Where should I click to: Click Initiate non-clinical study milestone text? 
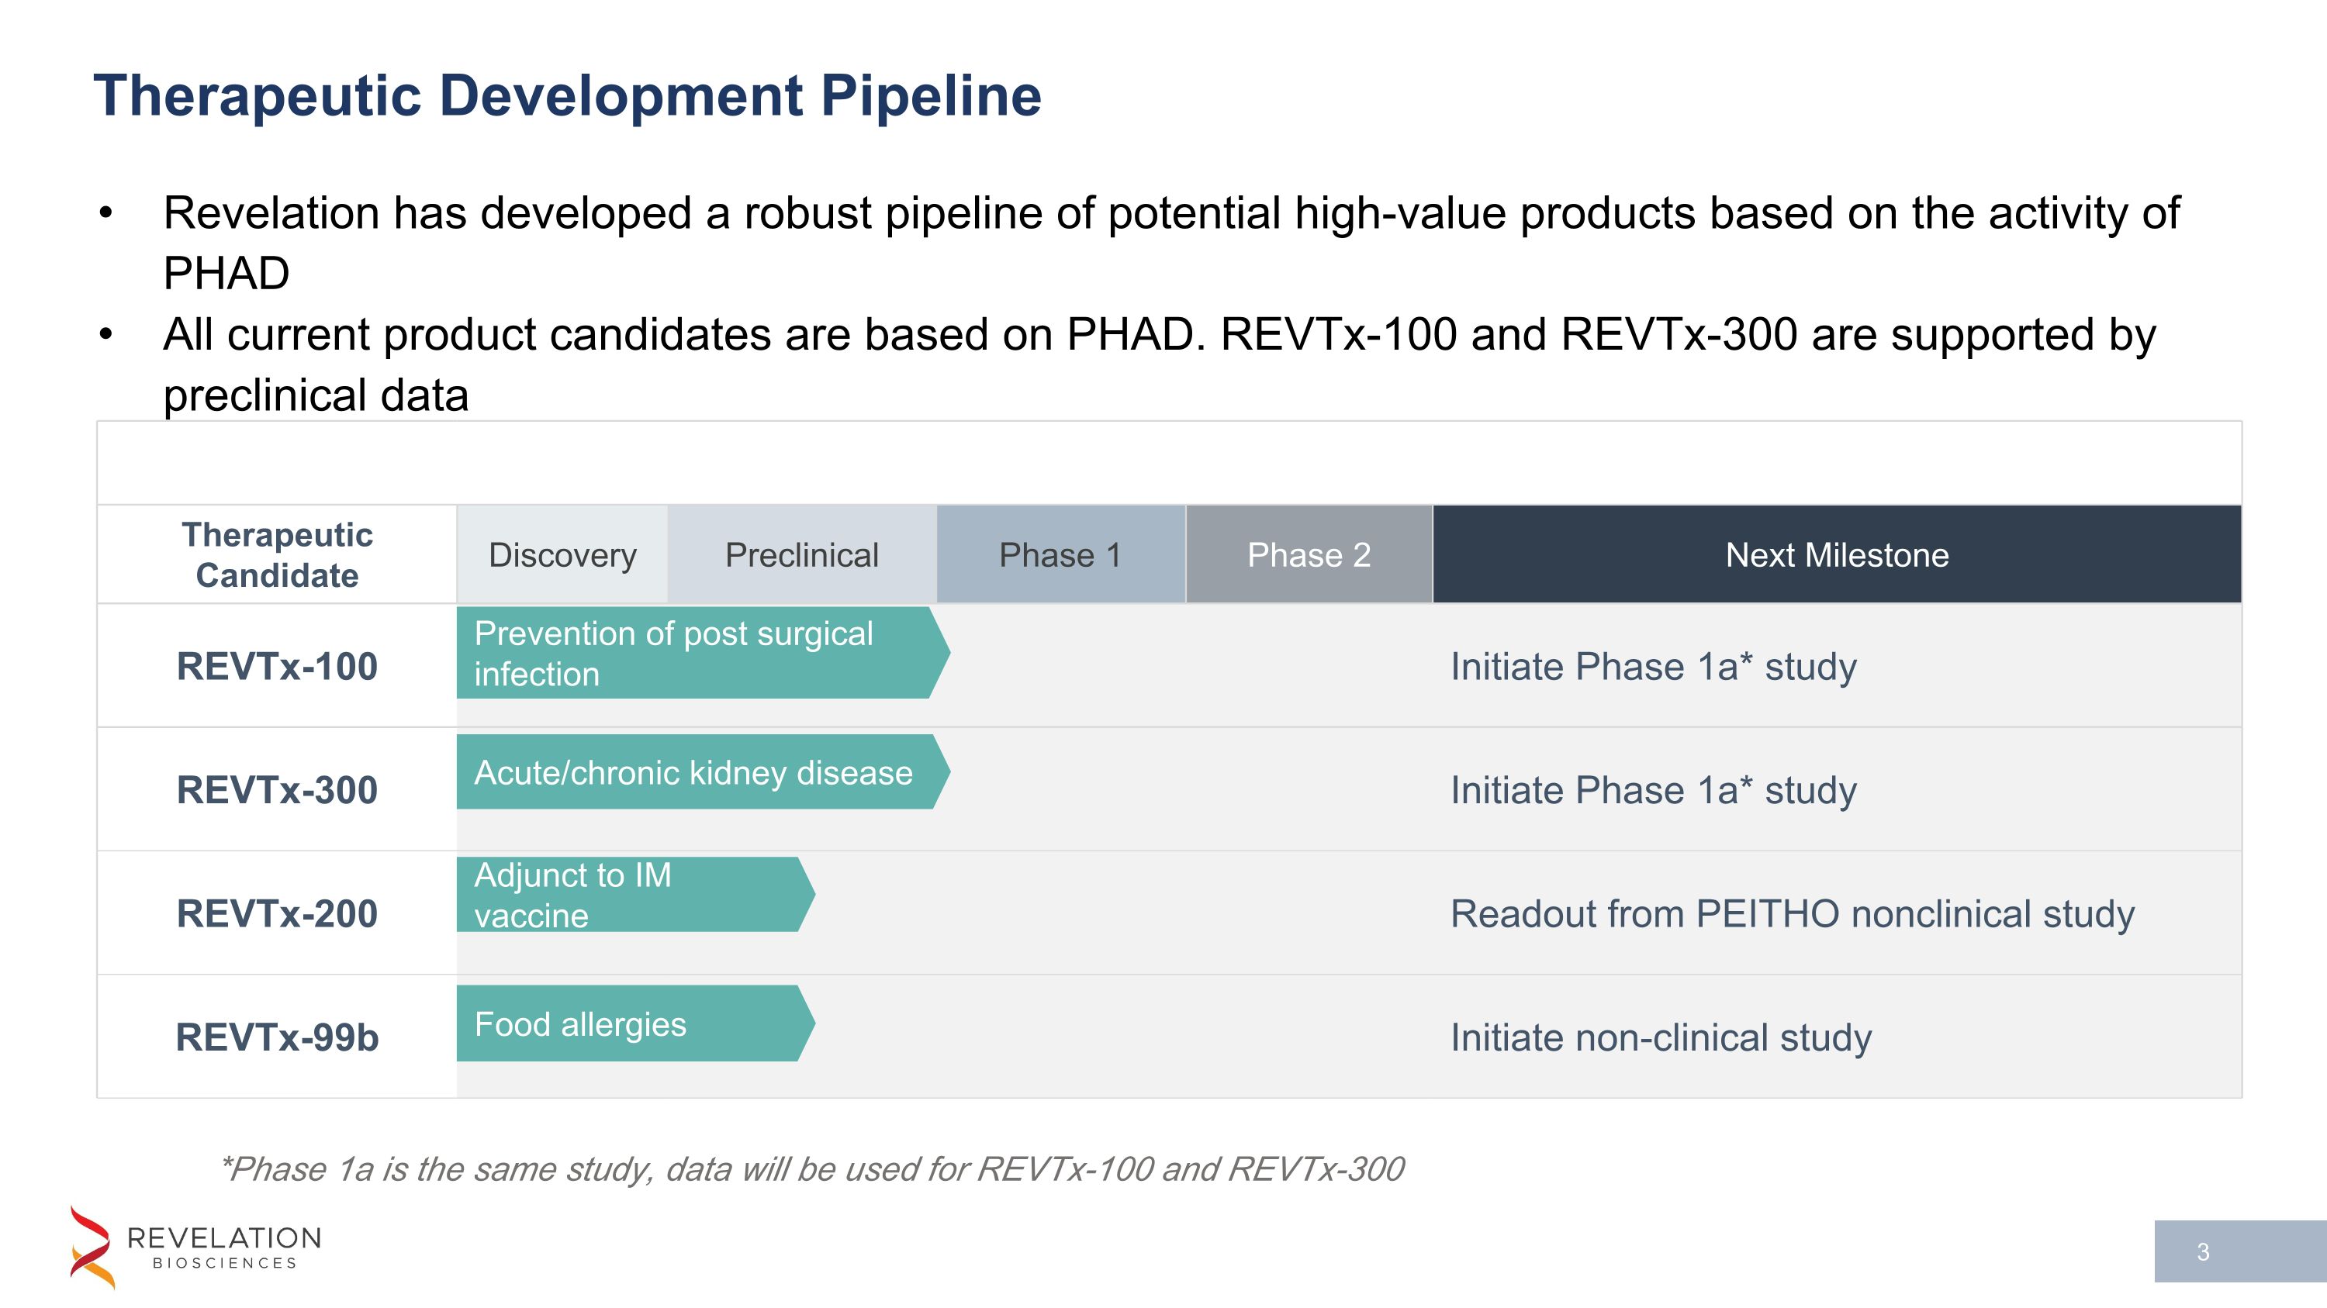[1661, 1037]
